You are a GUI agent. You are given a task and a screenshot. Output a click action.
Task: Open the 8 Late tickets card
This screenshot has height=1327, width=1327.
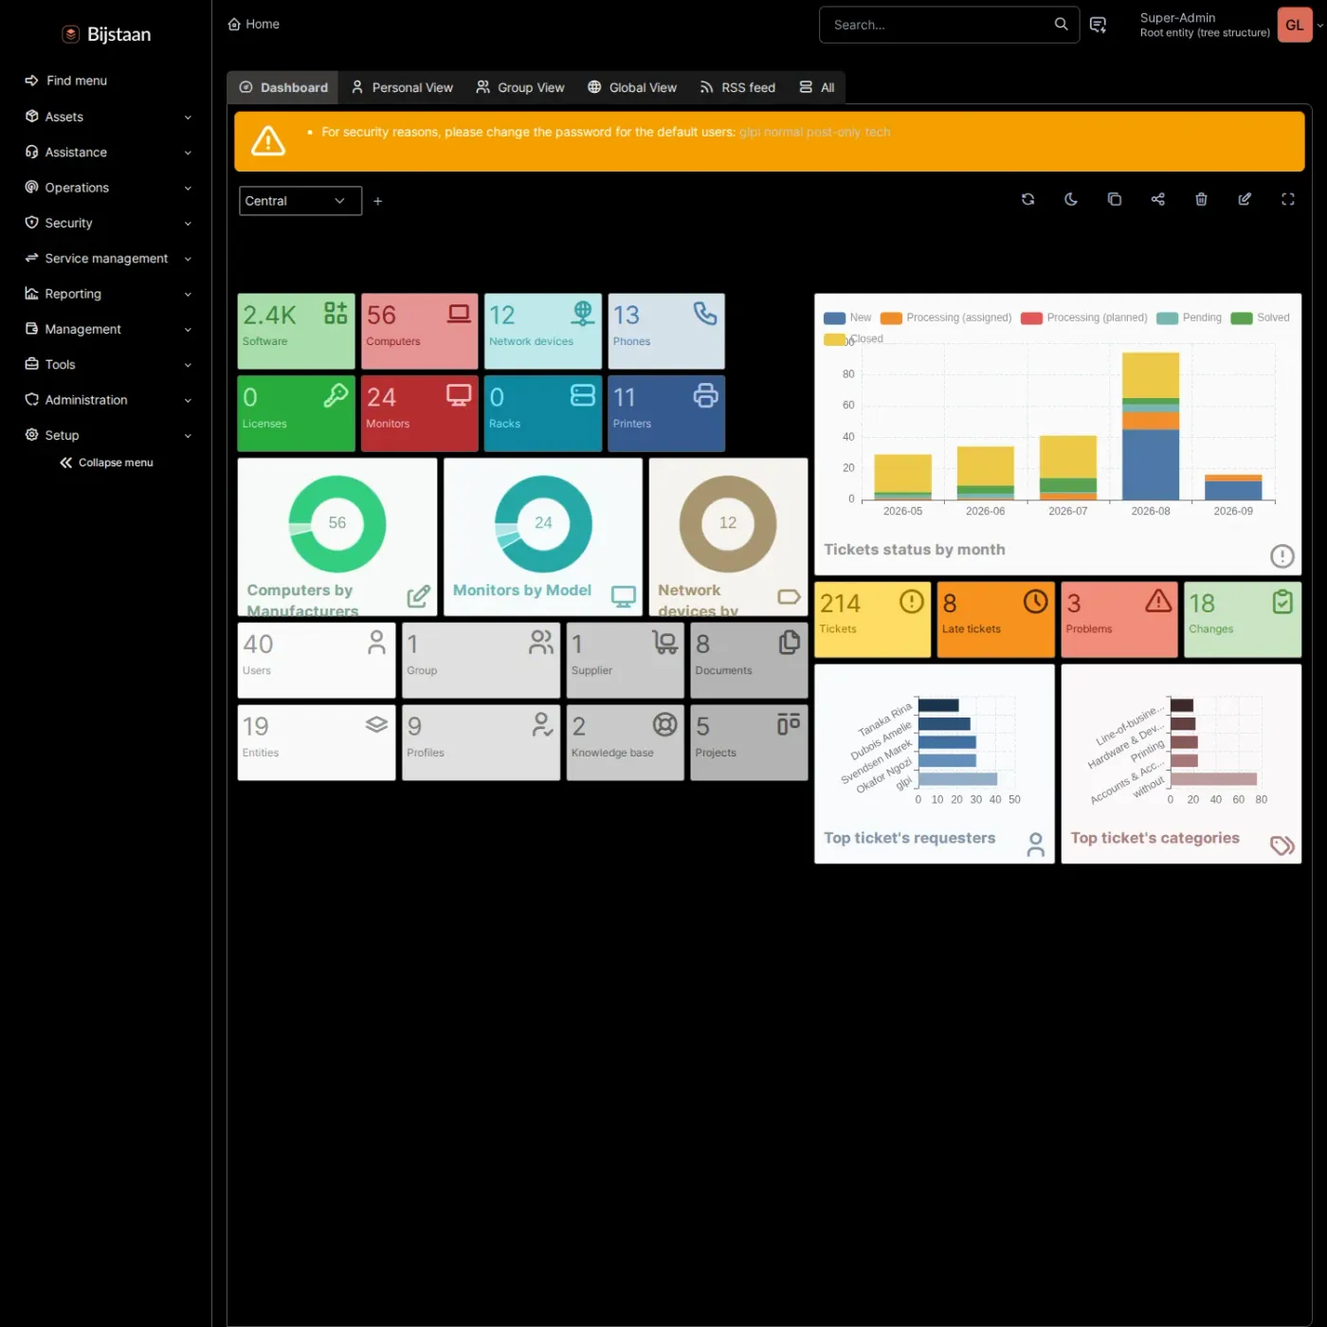[995, 619]
